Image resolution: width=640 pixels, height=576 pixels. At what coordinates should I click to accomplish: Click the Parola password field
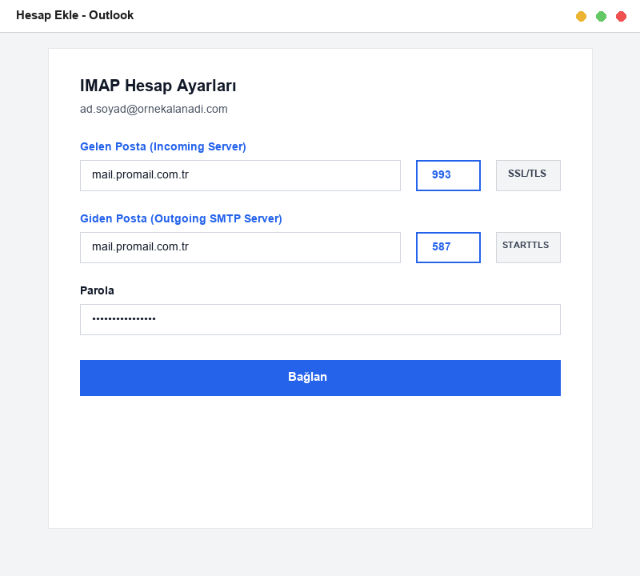pos(320,320)
